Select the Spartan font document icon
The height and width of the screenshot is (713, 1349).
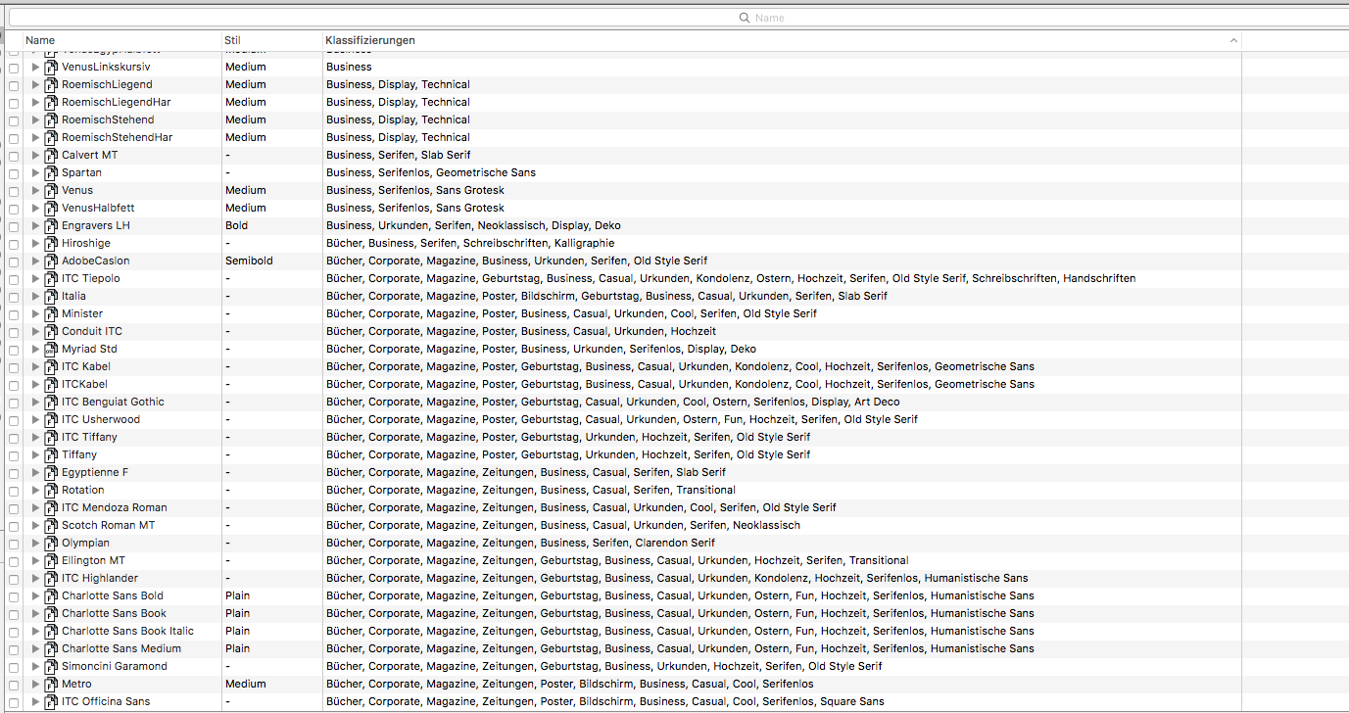click(51, 172)
